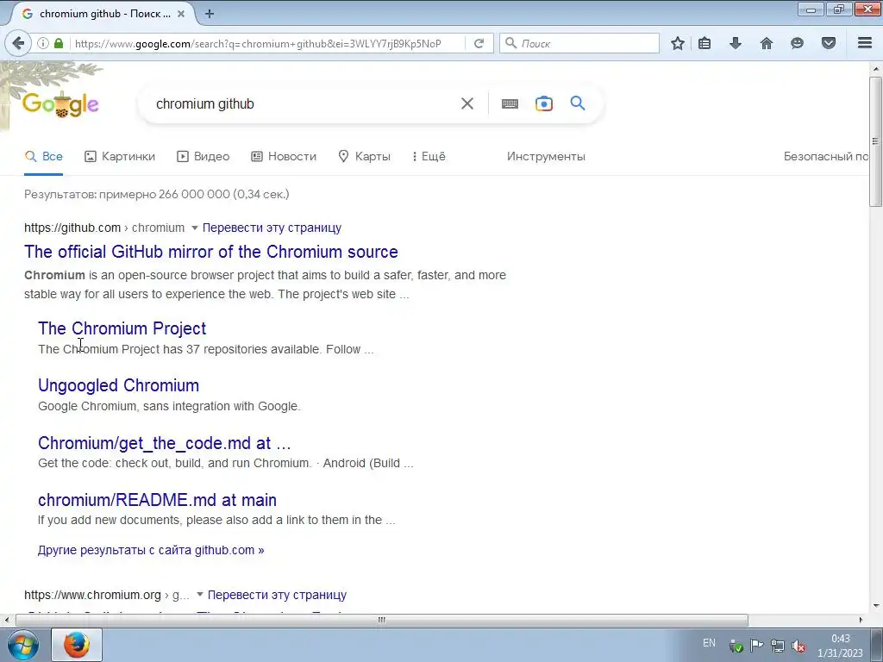Screen dimensions: 883x662
Task: Switch to the Картинки tab
Action: (120, 157)
